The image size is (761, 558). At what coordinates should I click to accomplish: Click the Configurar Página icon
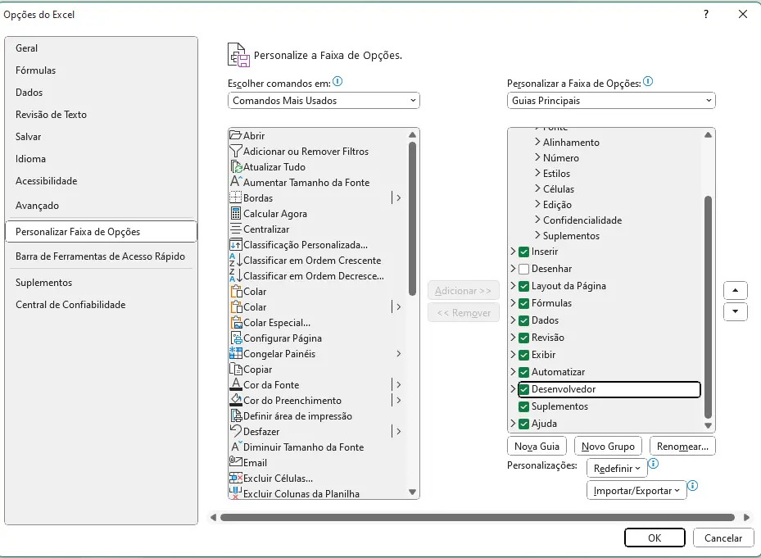click(x=236, y=338)
